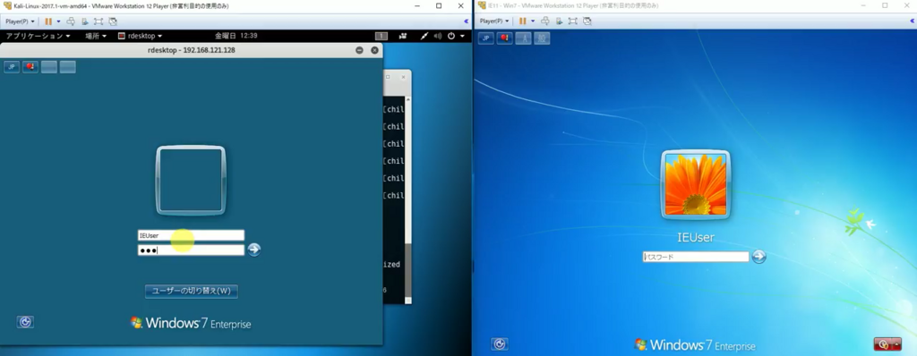The height and width of the screenshot is (356, 917).
Task: Click the red ball IME icon in rdesktop session
Action: [30, 67]
